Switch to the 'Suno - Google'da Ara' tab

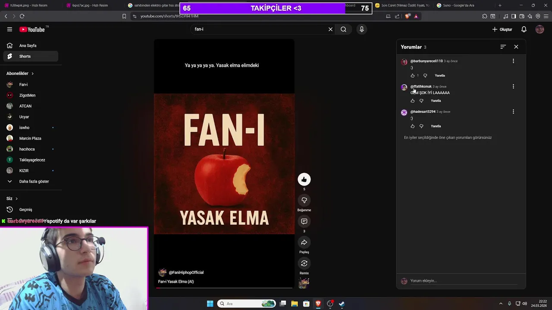coord(464,5)
